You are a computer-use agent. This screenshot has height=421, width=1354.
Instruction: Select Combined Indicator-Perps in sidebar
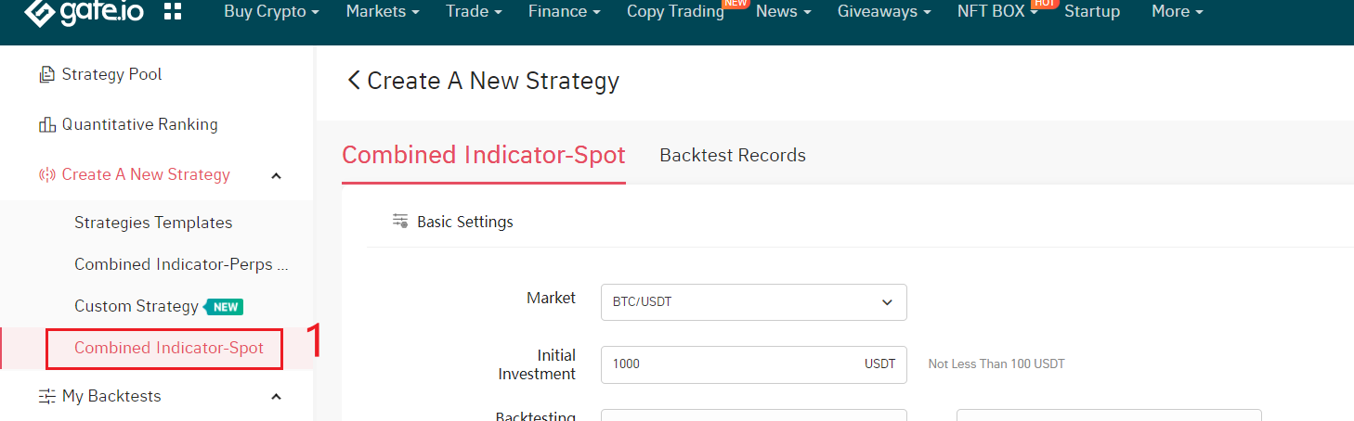(x=181, y=264)
